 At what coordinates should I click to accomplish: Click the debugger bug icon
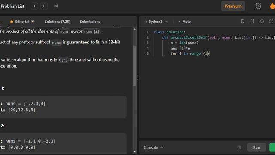pos(239,147)
